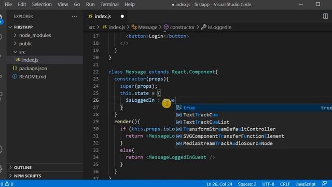Viewport: 332px width, 187px height.
Task: Click the JS icon next to index.js in tree
Action: click(18, 60)
